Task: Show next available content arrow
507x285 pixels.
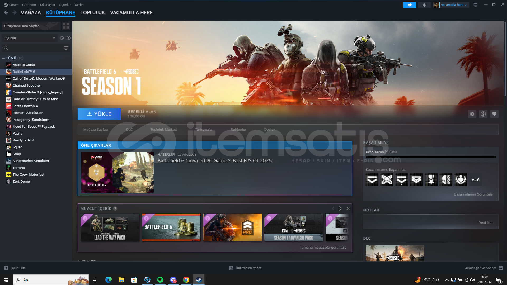Action: [340, 208]
